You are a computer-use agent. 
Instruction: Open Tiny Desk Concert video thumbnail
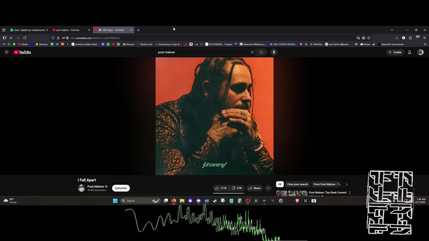click(x=292, y=193)
